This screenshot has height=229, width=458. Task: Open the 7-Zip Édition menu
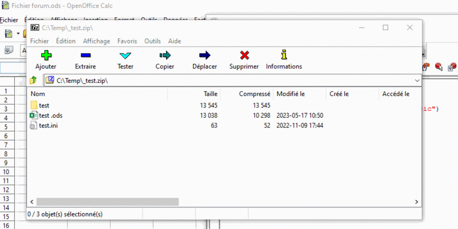point(66,41)
